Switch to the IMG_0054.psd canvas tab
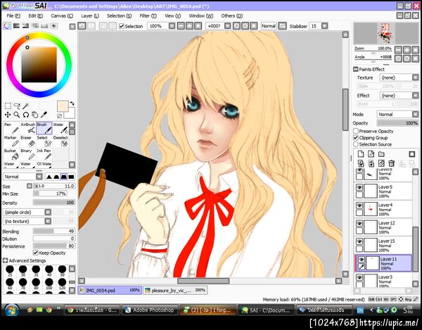 coord(110,291)
